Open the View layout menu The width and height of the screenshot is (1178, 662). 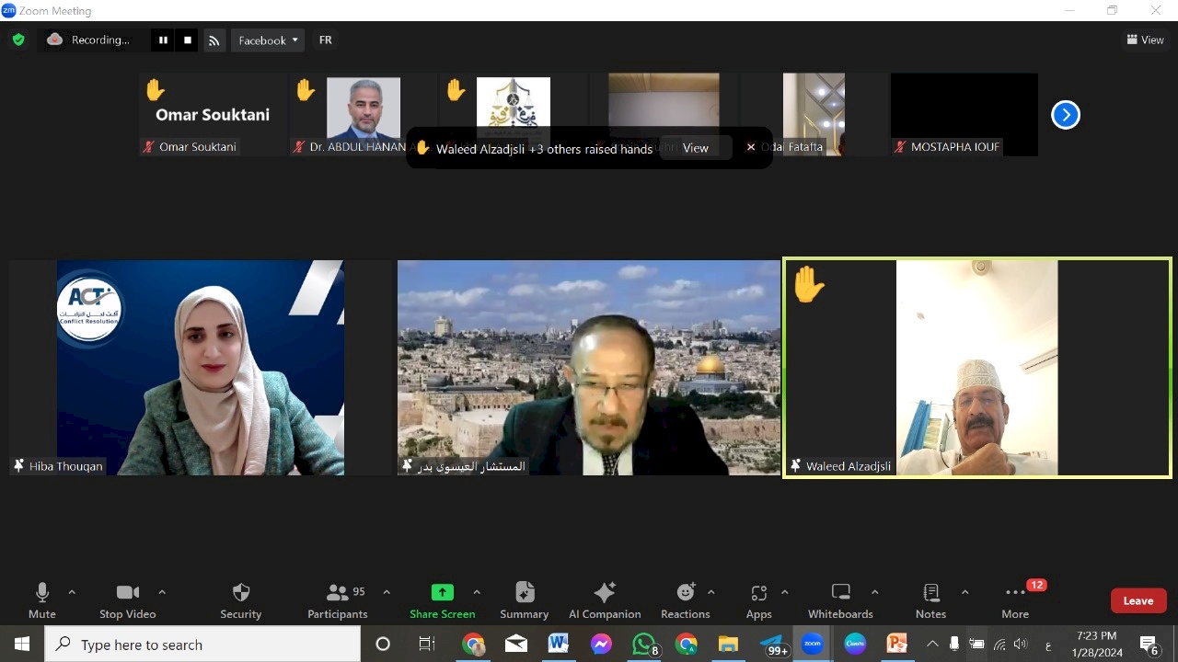tap(1145, 40)
